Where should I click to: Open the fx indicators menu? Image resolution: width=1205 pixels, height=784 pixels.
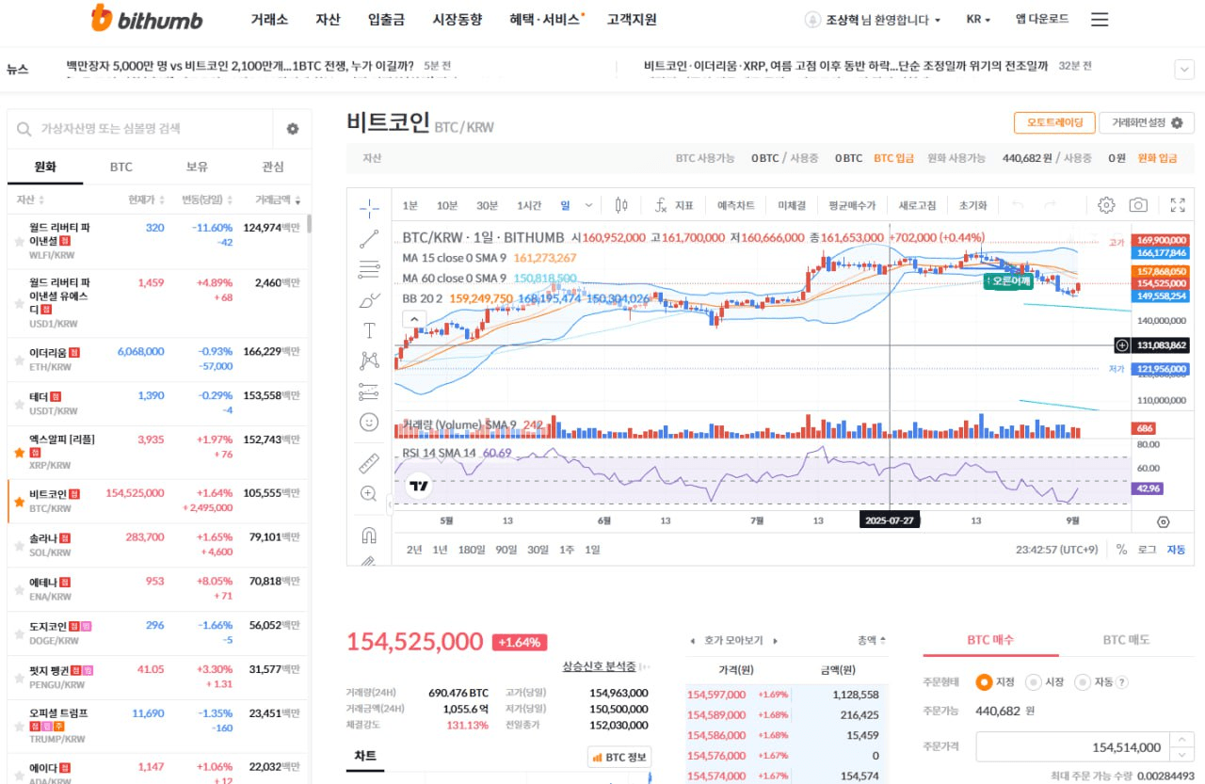[x=674, y=205]
